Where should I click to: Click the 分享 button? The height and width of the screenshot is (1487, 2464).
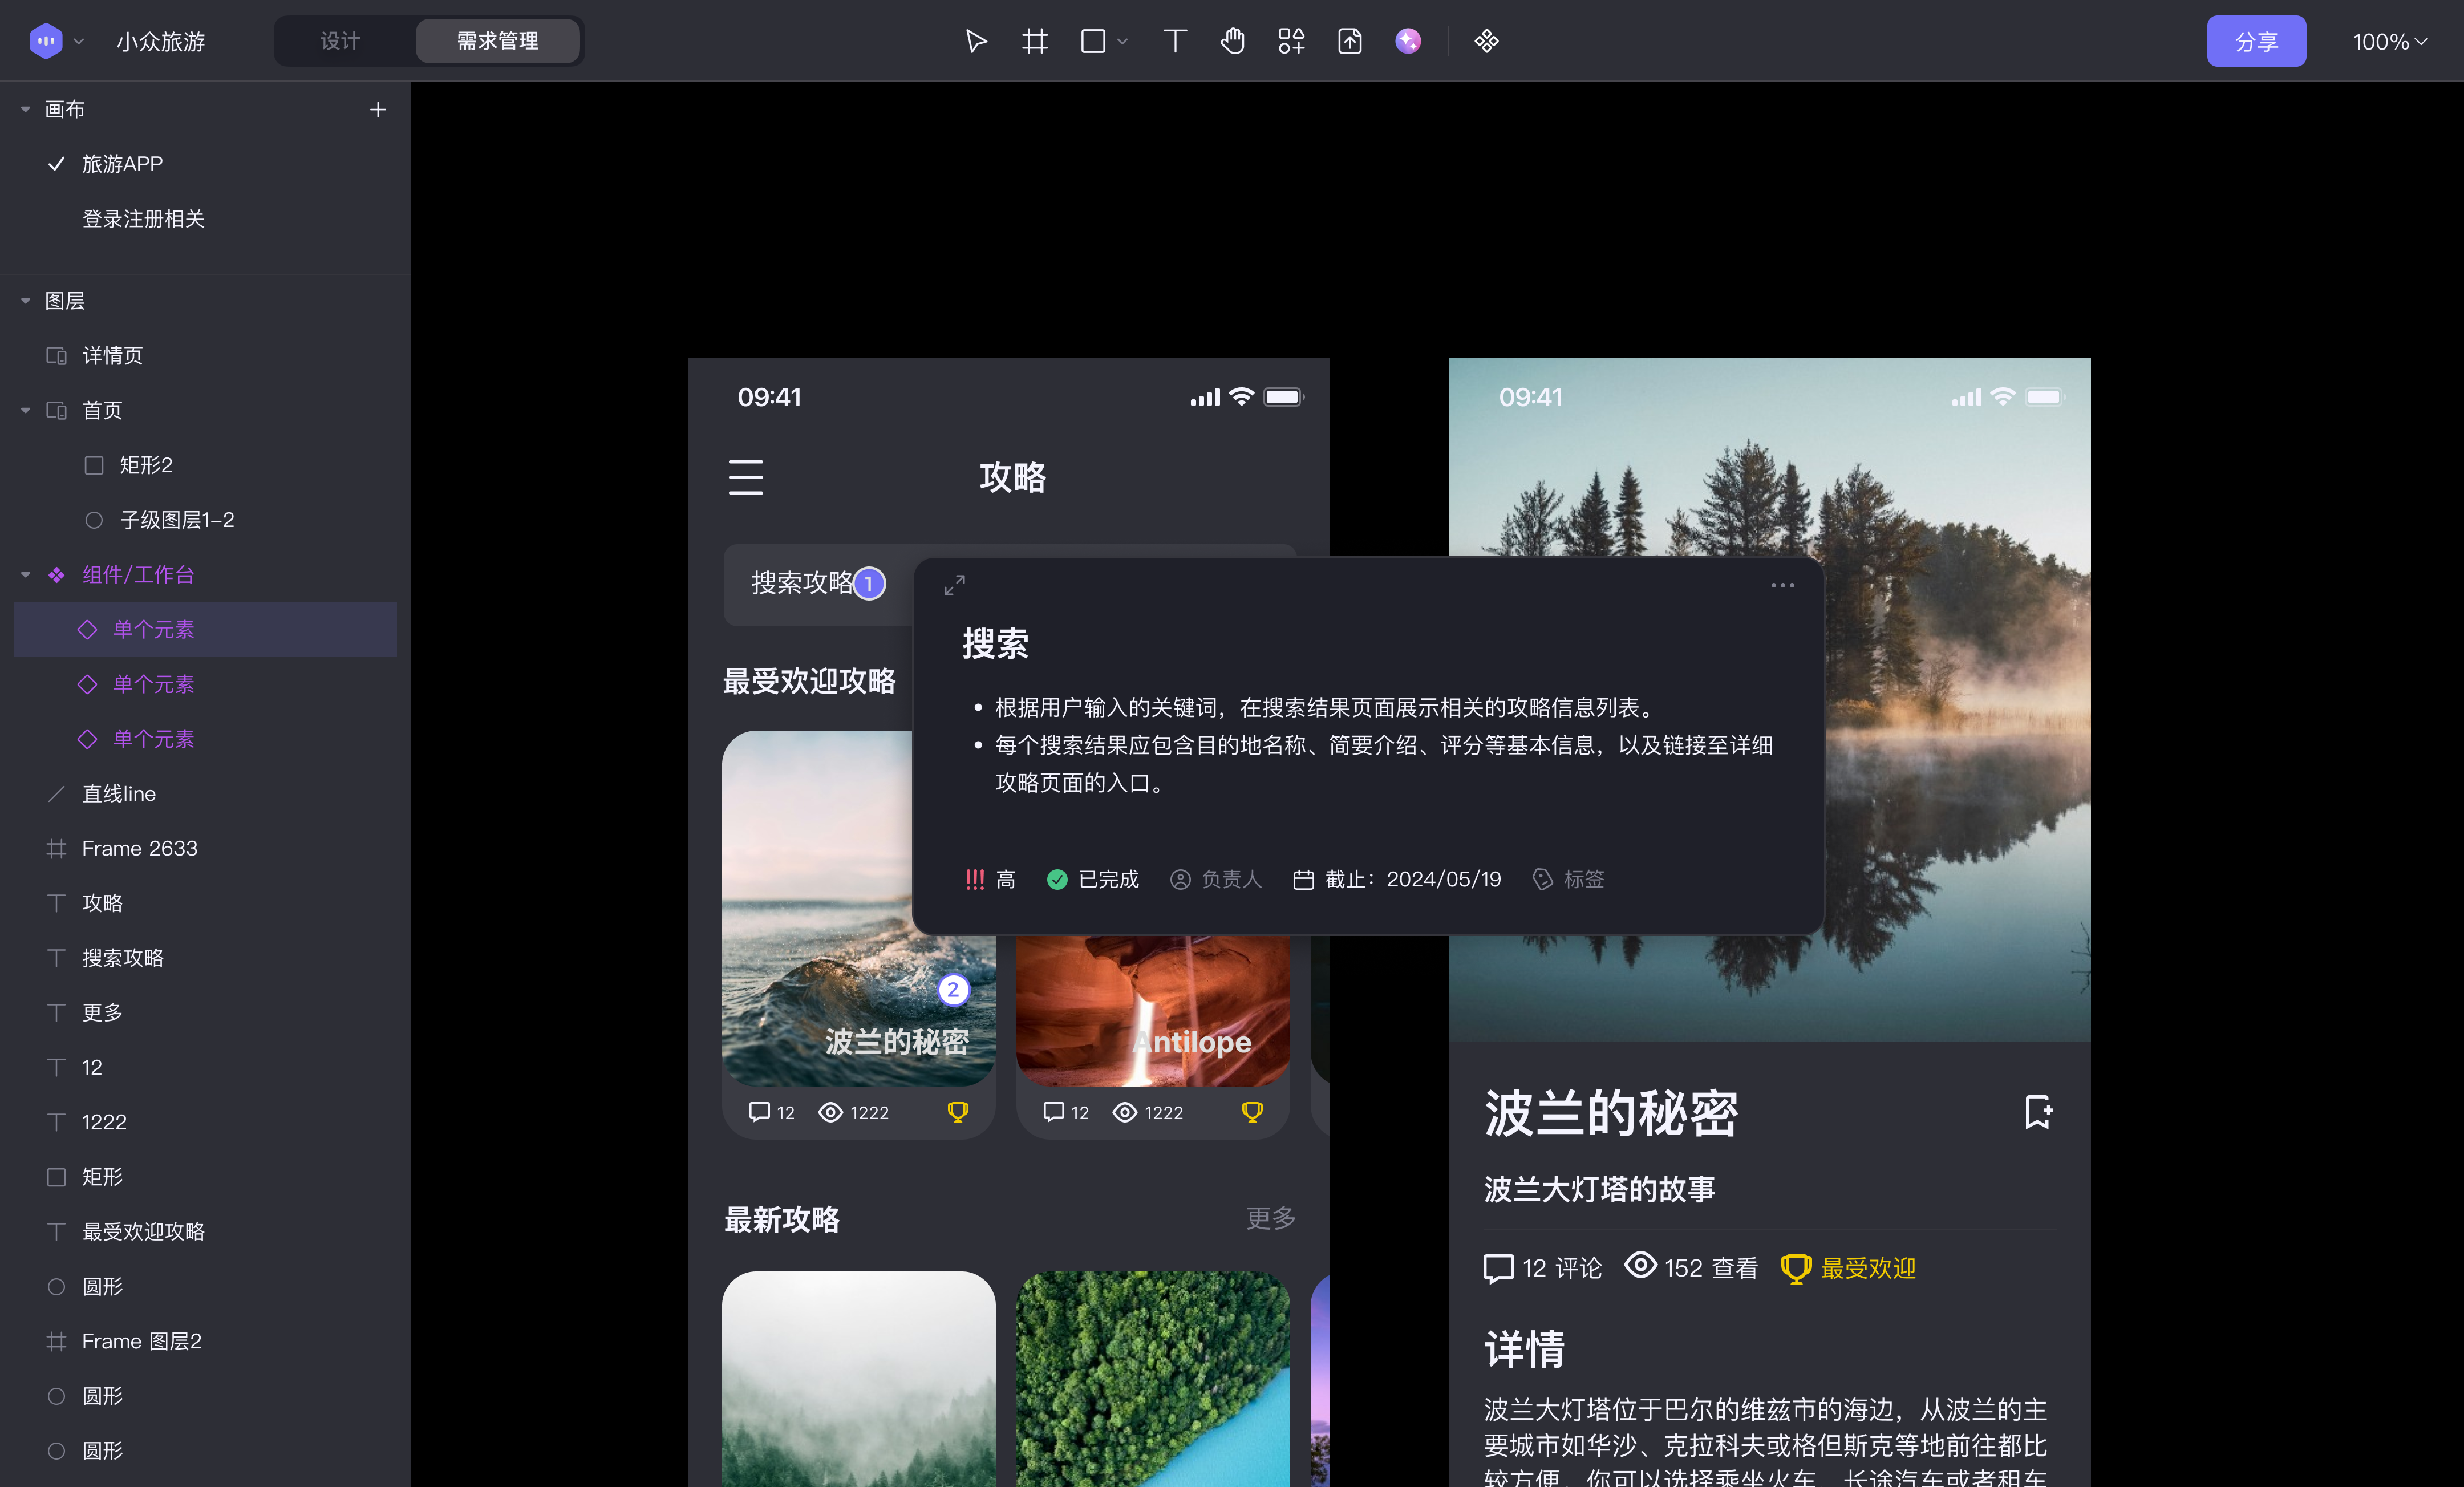pos(2256,41)
